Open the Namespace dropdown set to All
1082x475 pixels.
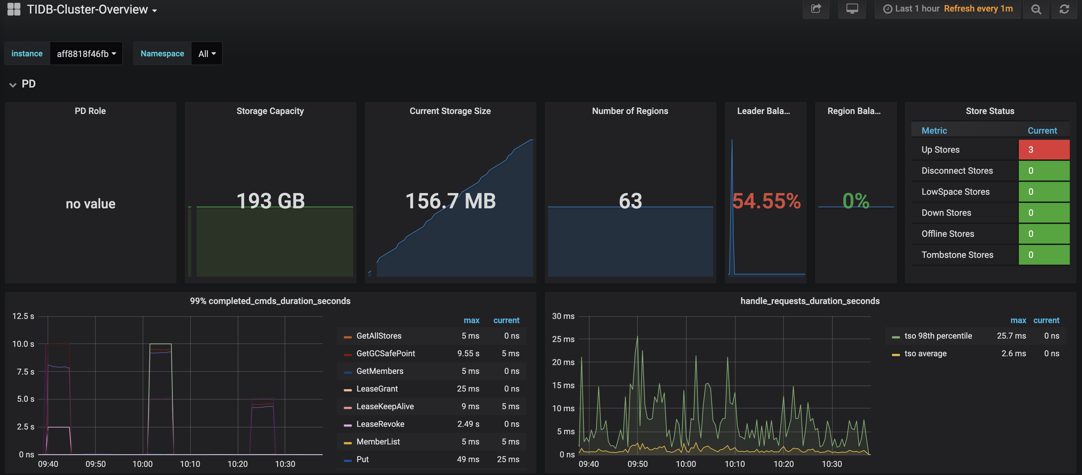click(x=206, y=53)
